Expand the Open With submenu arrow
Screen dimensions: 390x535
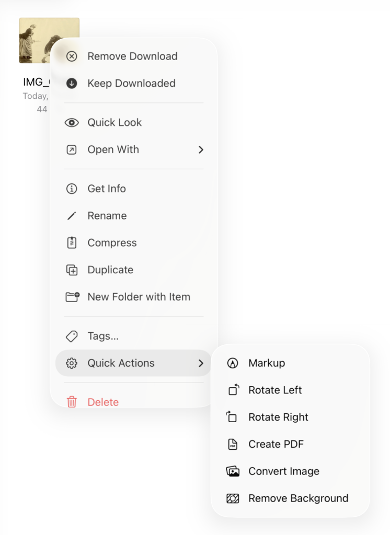point(201,150)
